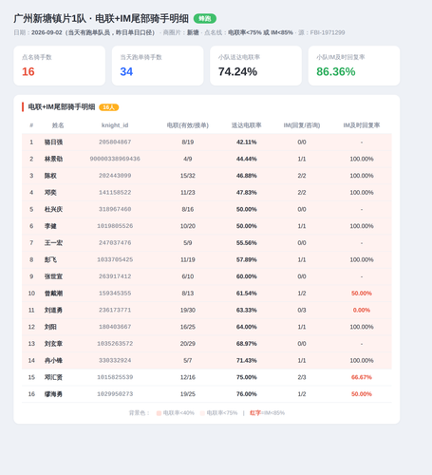Click the 送达电联率 value 55.56%
432x475 pixels.
(247, 243)
